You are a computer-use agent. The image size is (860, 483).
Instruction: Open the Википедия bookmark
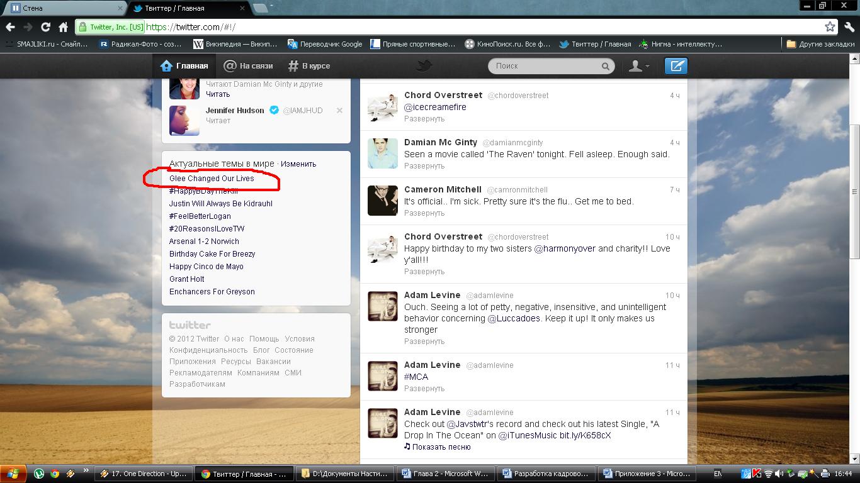235,44
